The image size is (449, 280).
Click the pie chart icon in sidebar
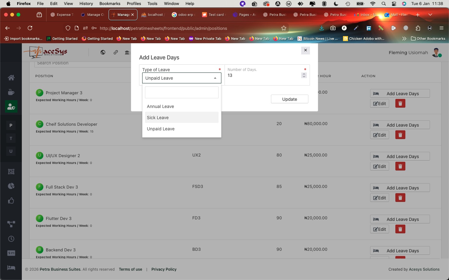pyautogui.click(x=11, y=186)
